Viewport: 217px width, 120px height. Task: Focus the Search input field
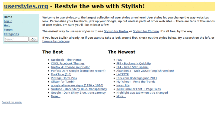(16, 39)
